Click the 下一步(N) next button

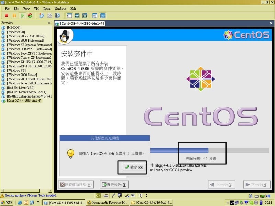(257, 185)
